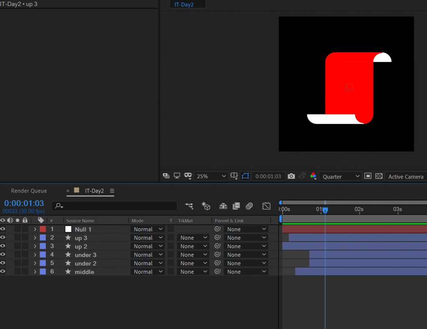This screenshot has height=329, width=427.
Task: Click the Region of Interest icon
Action: click(x=368, y=177)
